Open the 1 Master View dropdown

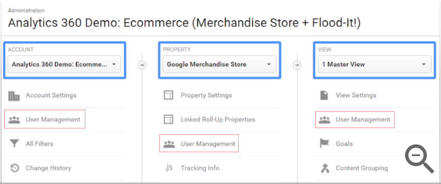[x=374, y=64]
